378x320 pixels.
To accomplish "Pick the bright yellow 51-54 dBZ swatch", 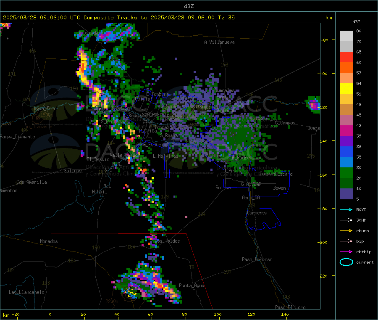I will [346, 89].
